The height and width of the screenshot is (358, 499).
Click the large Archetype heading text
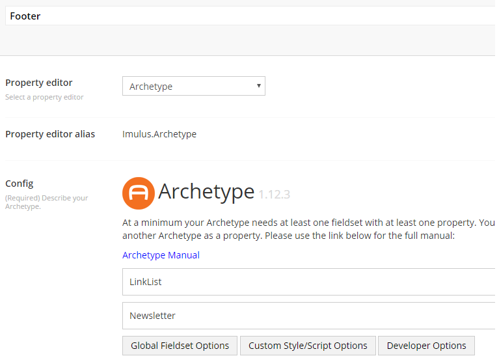206,192
